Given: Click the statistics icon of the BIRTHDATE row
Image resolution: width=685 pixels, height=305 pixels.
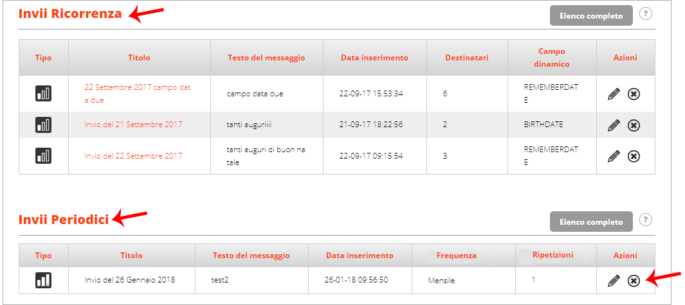Looking at the screenshot, I should point(43,125).
